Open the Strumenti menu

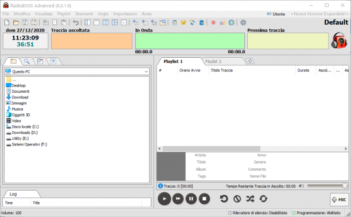(x=84, y=14)
